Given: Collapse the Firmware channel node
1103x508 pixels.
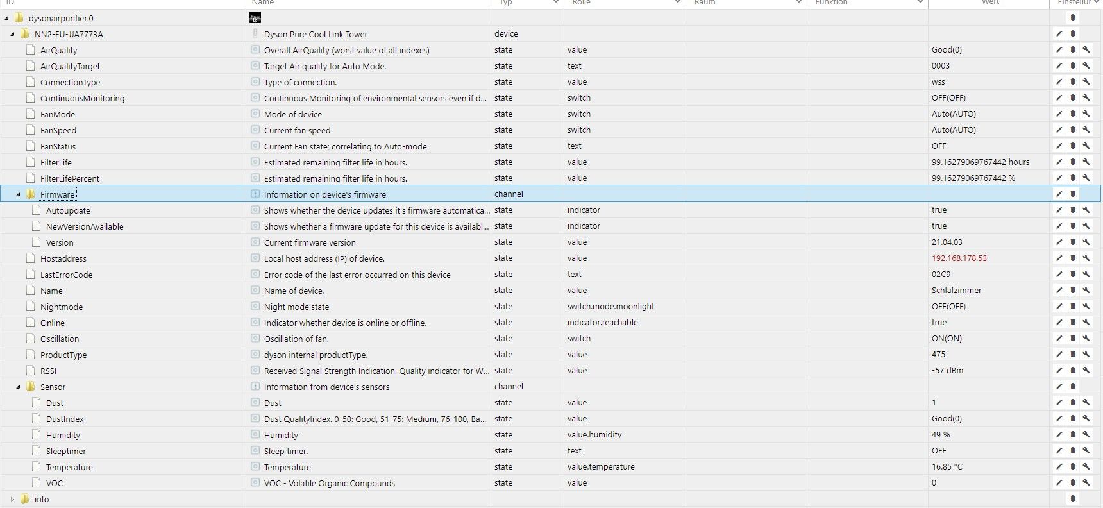Looking at the screenshot, I should tap(18, 194).
